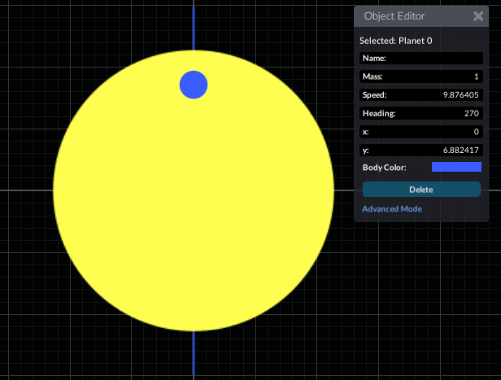Open the Body Color blue swatch
Image resolution: width=501 pixels, height=380 pixels.
click(x=456, y=167)
